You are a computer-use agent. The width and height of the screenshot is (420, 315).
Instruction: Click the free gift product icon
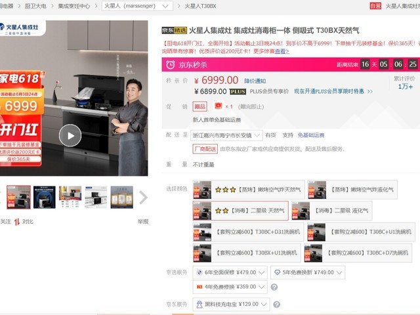click(x=219, y=106)
